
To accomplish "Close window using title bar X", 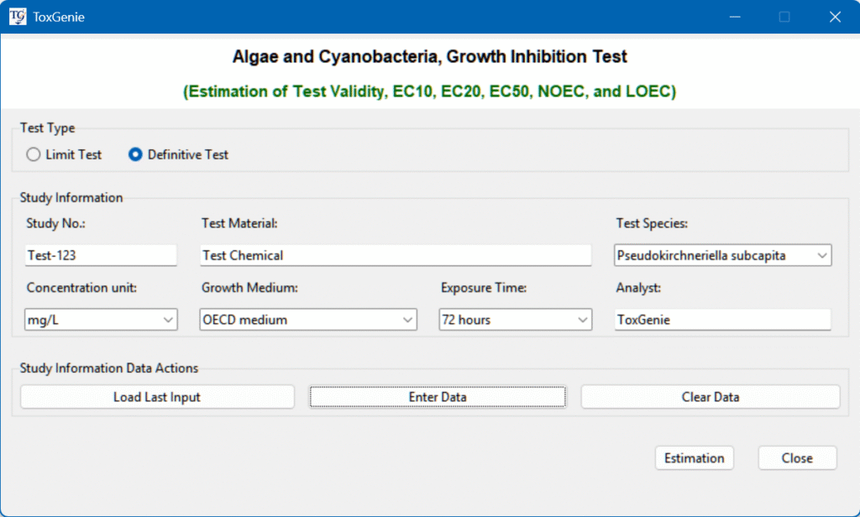I will [x=835, y=17].
